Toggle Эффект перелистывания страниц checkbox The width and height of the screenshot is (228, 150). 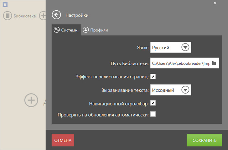coord(153,77)
